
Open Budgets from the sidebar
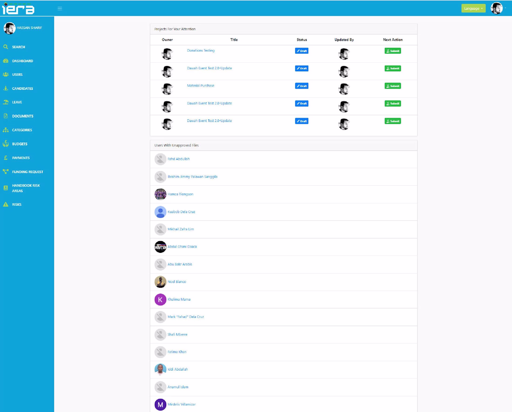20,144
